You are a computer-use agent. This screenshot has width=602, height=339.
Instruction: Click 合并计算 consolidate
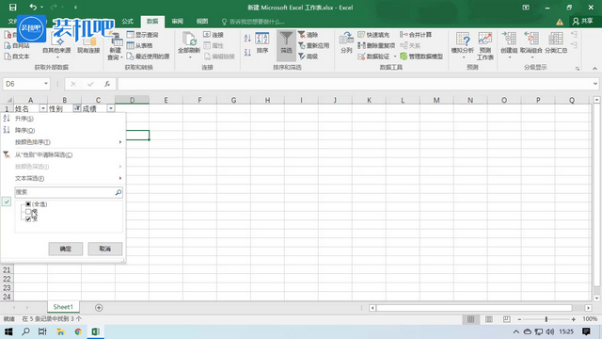(x=416, y=35)
